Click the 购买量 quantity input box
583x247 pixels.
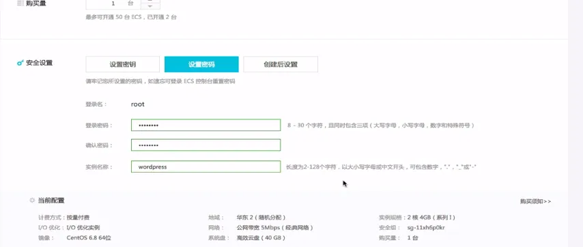[113, 3]
